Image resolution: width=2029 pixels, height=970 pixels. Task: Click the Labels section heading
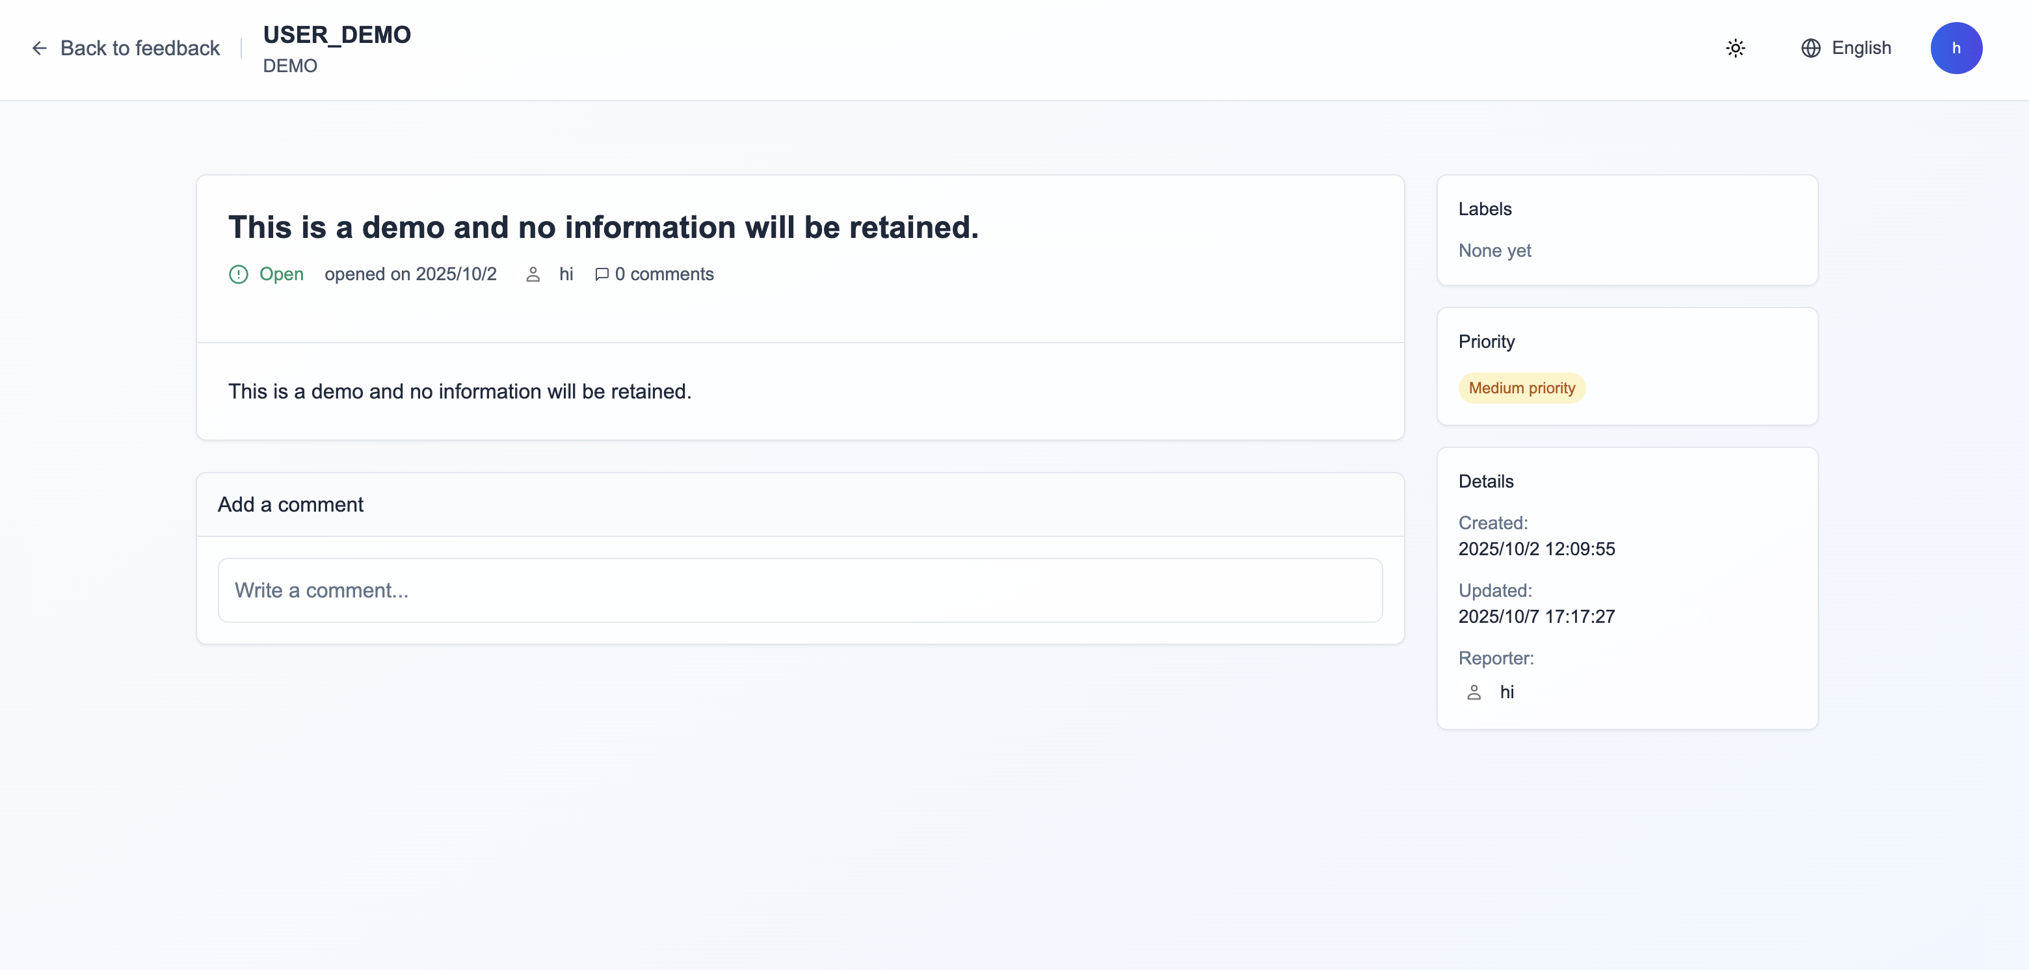pos(1485,209)
